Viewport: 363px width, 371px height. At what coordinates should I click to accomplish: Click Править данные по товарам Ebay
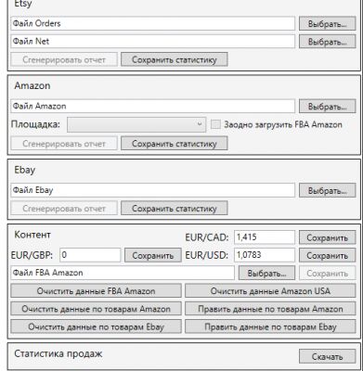tap(270, 326)
